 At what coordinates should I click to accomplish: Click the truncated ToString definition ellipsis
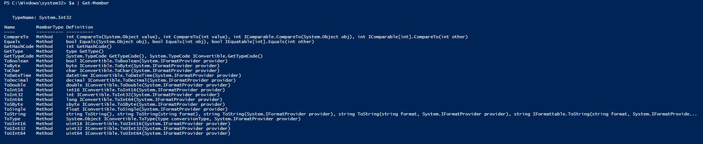coord(693,114)
